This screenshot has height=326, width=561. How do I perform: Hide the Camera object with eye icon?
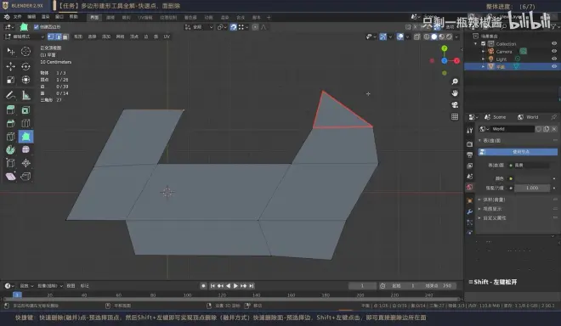[x=554, y=51]
